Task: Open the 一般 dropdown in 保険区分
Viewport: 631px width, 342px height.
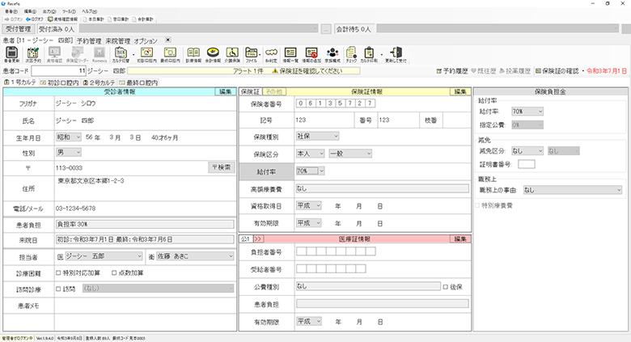Action: coord(350,154)
